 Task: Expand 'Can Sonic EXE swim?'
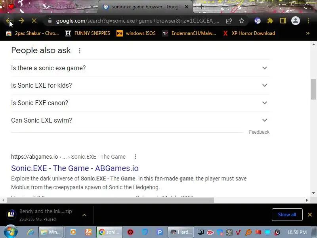[x=140, y=120]
